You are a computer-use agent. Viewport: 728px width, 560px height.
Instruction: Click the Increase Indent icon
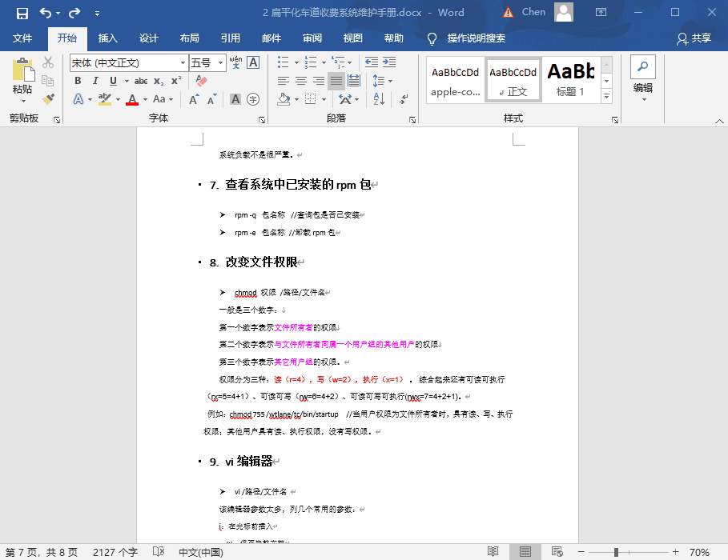390,62
